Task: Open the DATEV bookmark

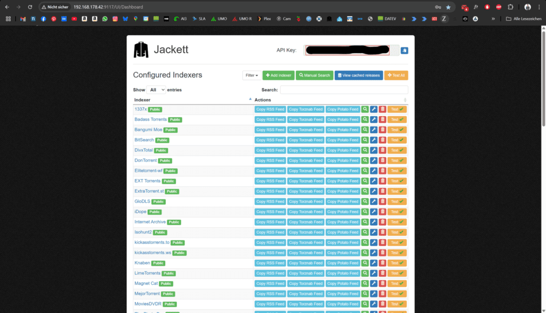Action: tap(387, 19)
